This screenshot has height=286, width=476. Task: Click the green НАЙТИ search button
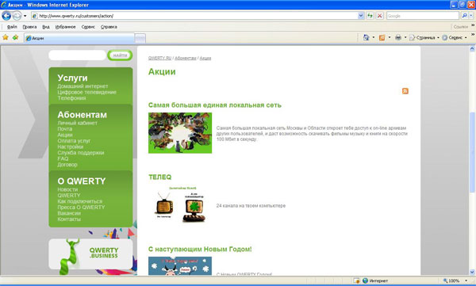[120, 55]
